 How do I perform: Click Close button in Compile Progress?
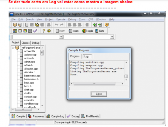coord(99,94)
